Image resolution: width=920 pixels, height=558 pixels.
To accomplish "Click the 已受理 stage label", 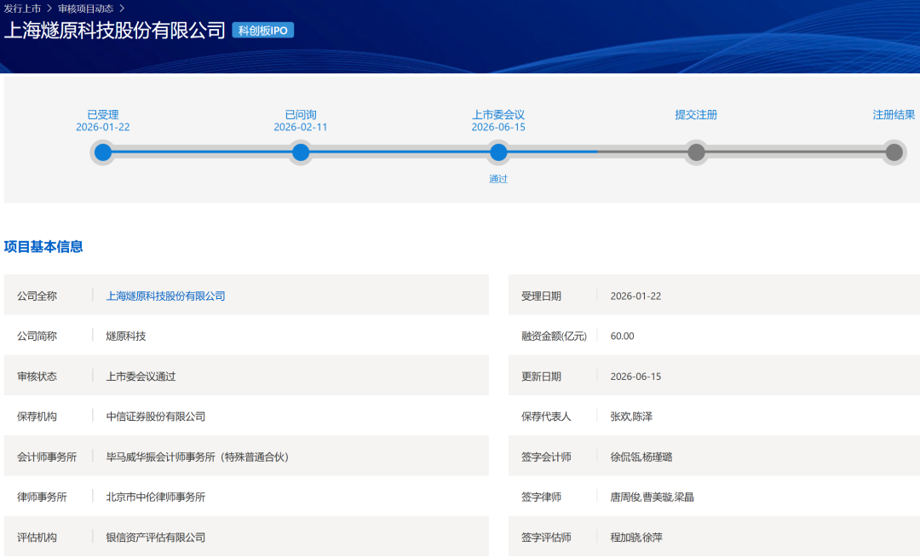I will (103, 114).
